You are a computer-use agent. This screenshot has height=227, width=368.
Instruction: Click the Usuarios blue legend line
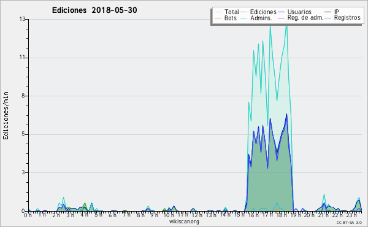pos(281,12)
